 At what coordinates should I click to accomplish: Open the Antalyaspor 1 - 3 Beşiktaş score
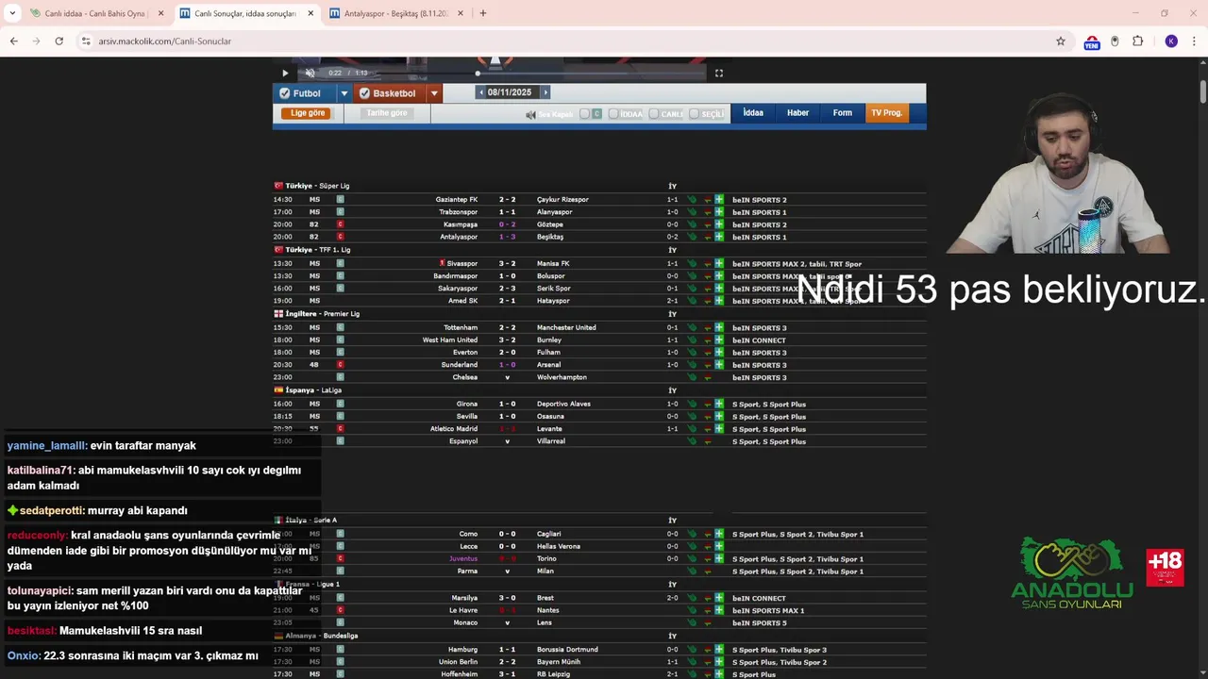tap(507, 237)
